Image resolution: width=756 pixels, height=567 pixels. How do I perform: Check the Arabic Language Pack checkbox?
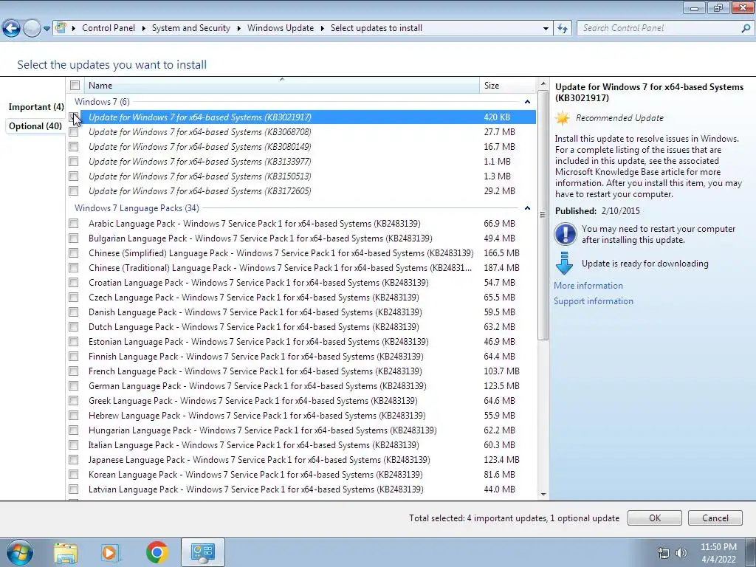coord(73,223)
